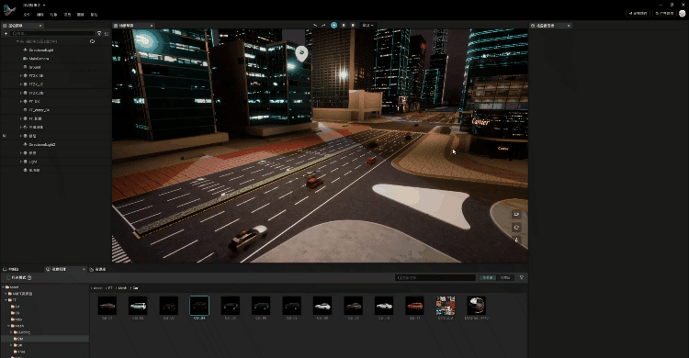Select the MainCamera node in hierarchy
The height and width of the screenshot is (358, 689).
coord(39,59)
